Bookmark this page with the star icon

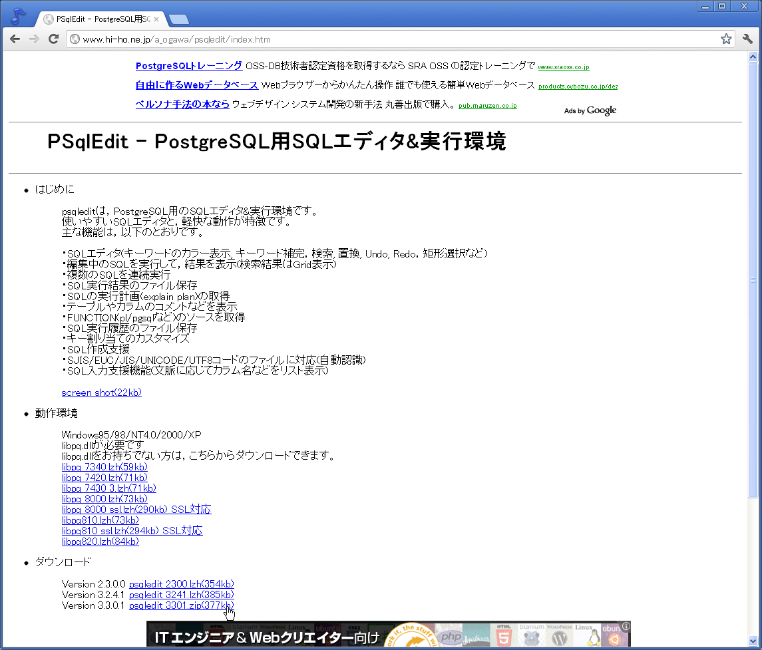pyautogui.click(x=726, y=39)
